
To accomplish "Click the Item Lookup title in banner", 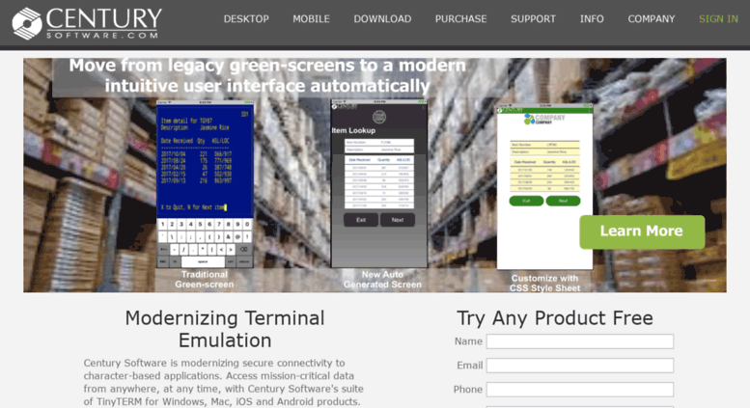I will click(353, 130).
